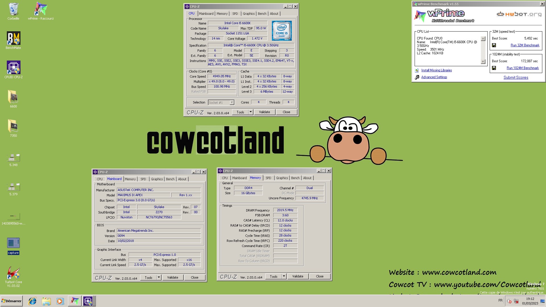Expand the Tools dropdown arrow in Memory window
This screenshot has width=546, height=307.
tap(284, 276)
